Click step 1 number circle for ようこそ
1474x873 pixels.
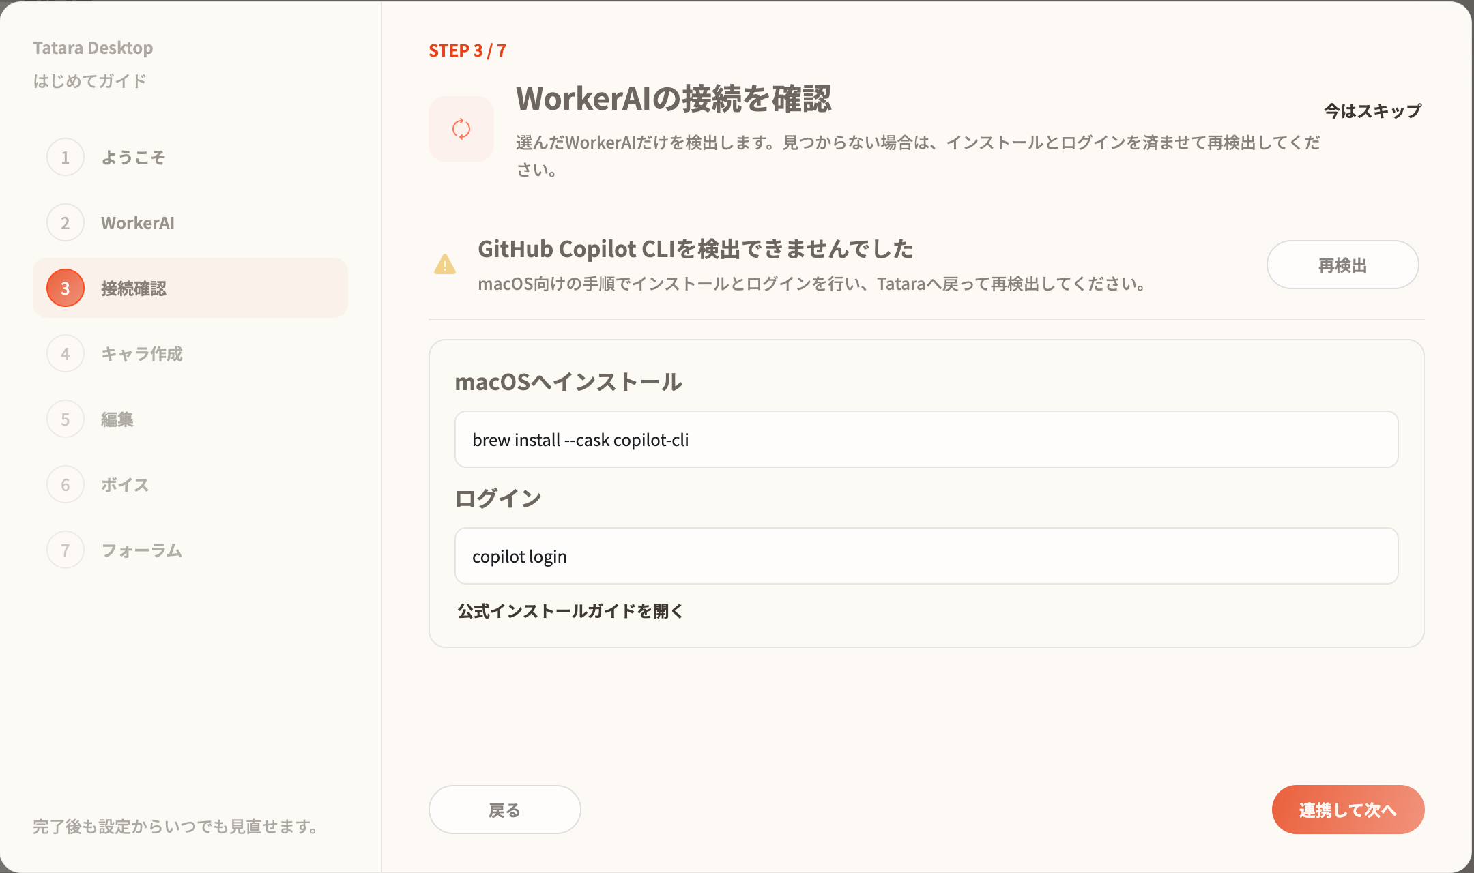tap(66, 158)
